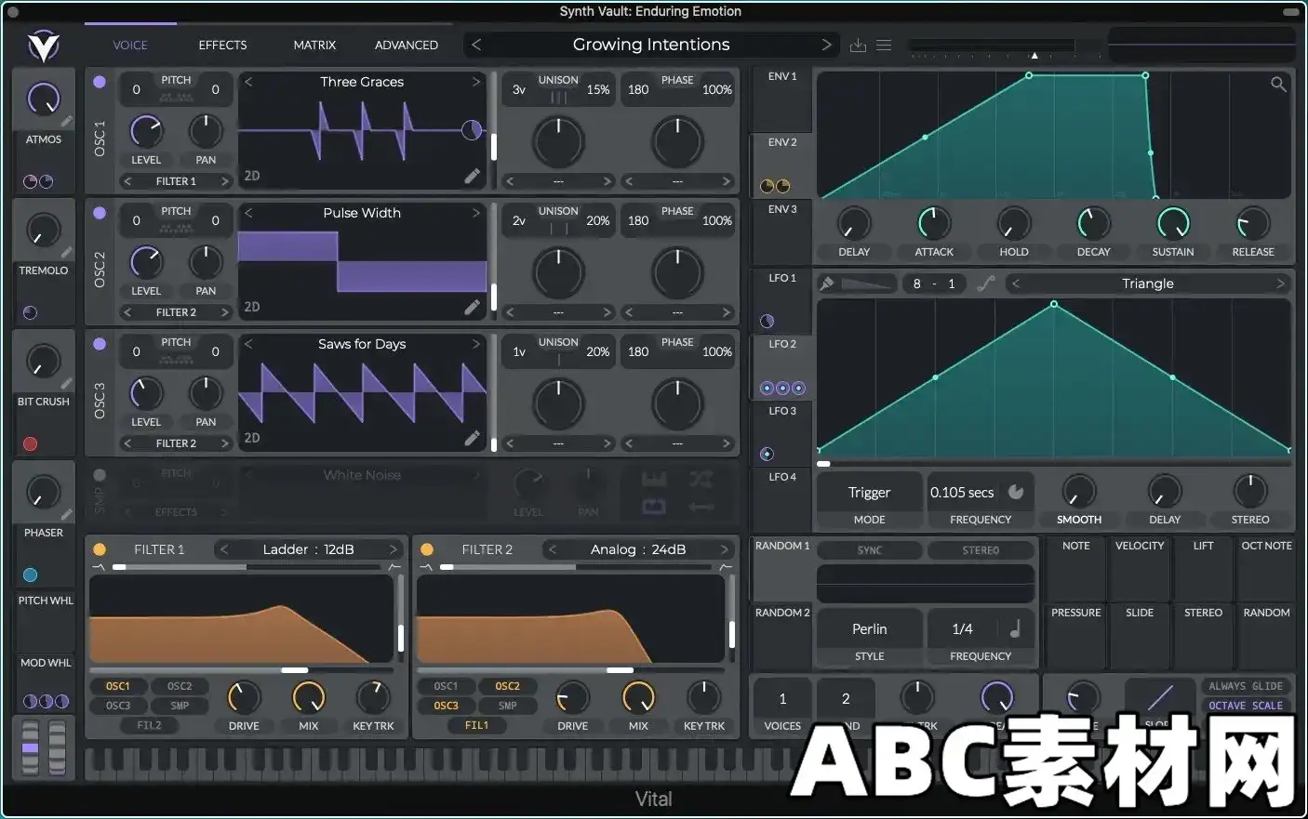Open the OSC 1 wavetable editor pencil
Image resolution: width=1308 pixels, height=819 pixels.
coord(473,176)
